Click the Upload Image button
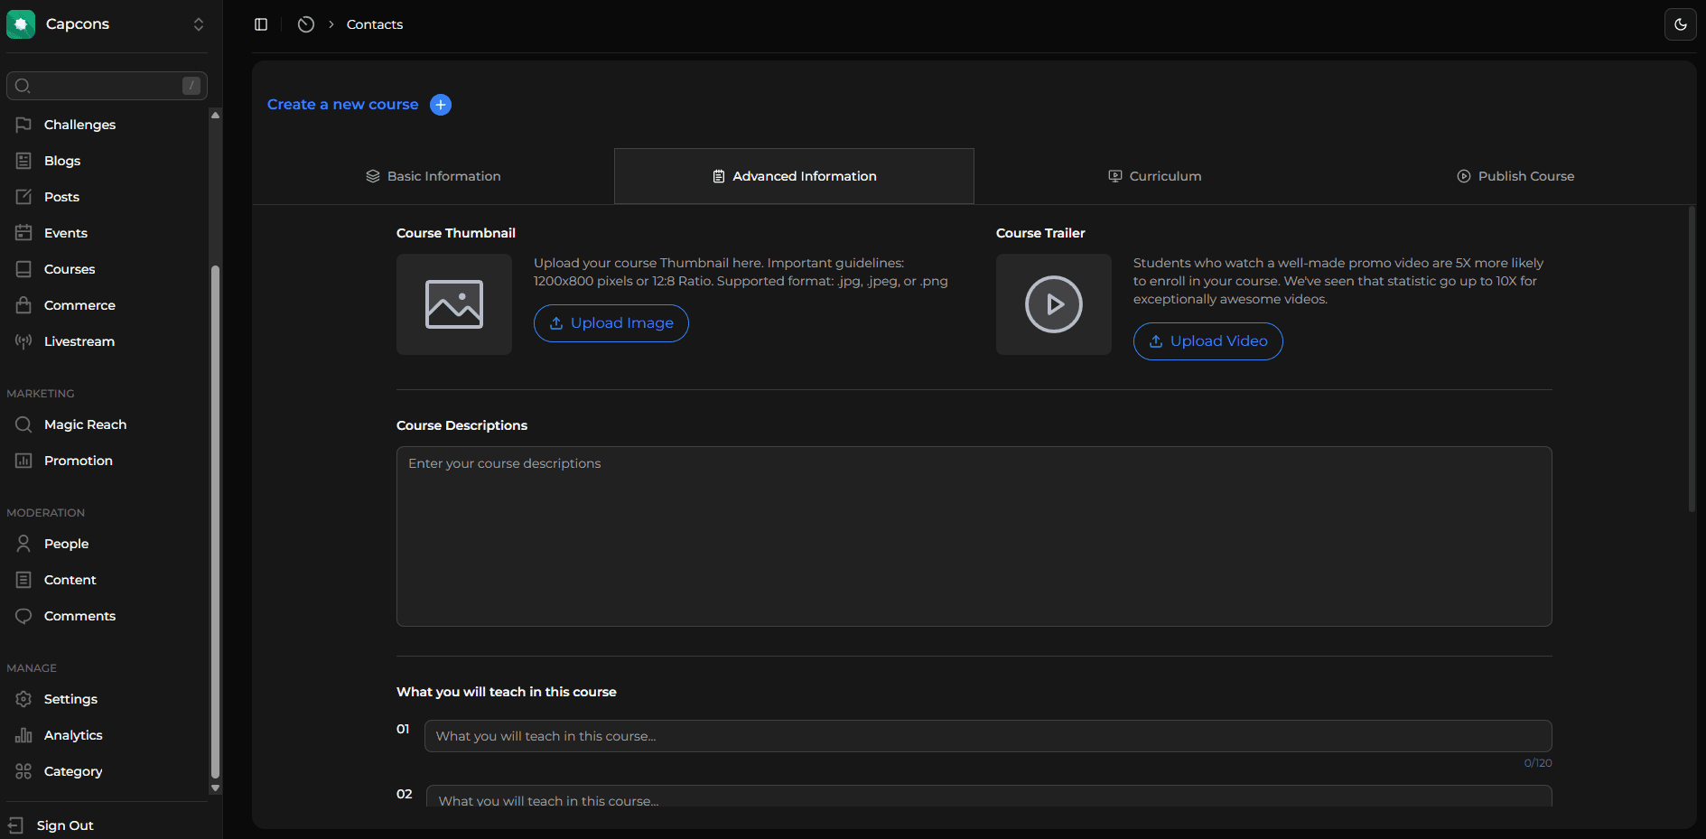This screenshot has width=1706, height=839. 611,323
